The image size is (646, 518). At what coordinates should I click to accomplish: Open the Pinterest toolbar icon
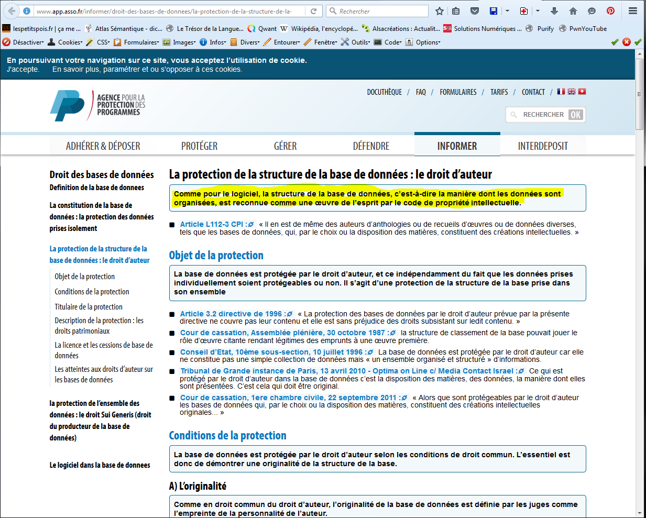click(610, 11)
